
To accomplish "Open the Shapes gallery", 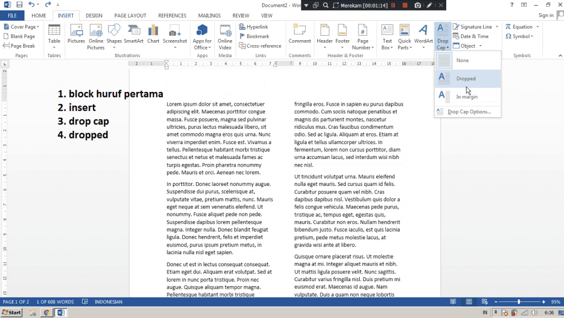I will coord(114,37).
